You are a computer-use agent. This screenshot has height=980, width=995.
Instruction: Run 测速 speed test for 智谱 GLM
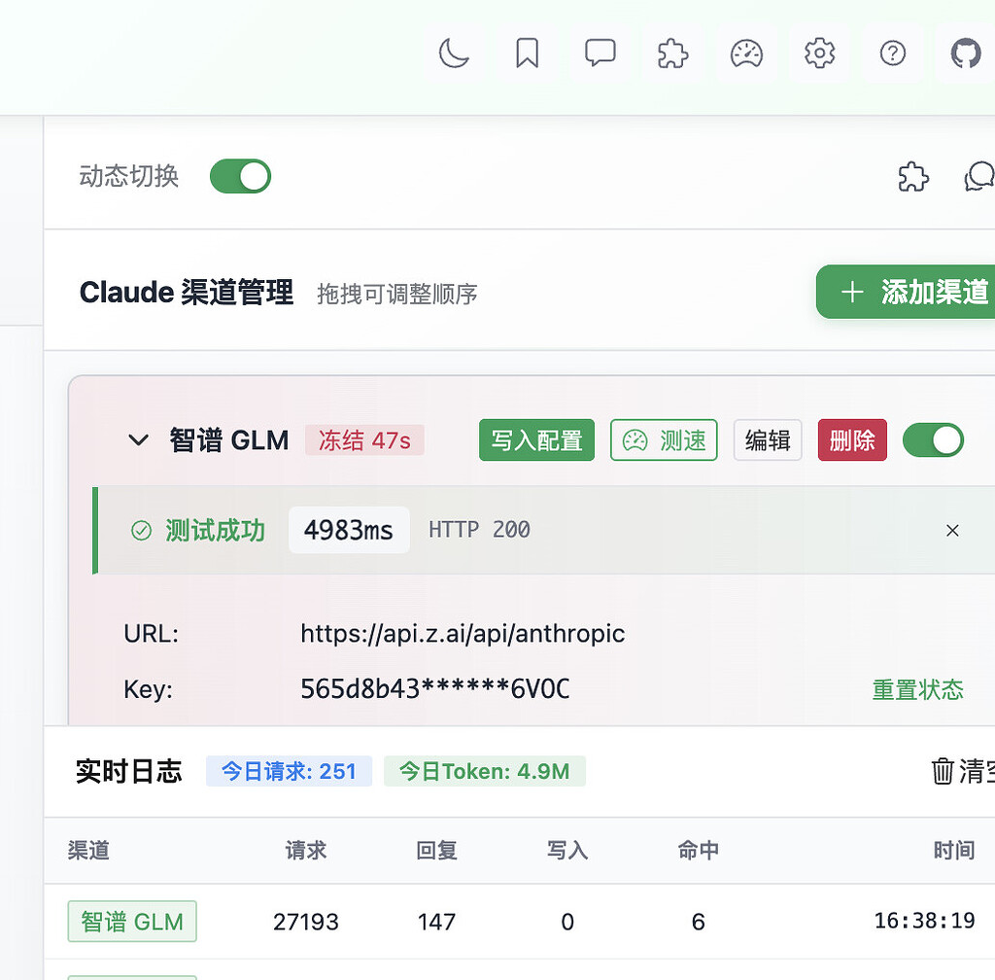[664, 439]
